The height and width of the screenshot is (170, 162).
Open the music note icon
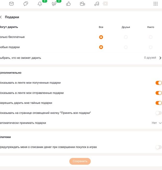pyautogui.click(x=97, y=4)
